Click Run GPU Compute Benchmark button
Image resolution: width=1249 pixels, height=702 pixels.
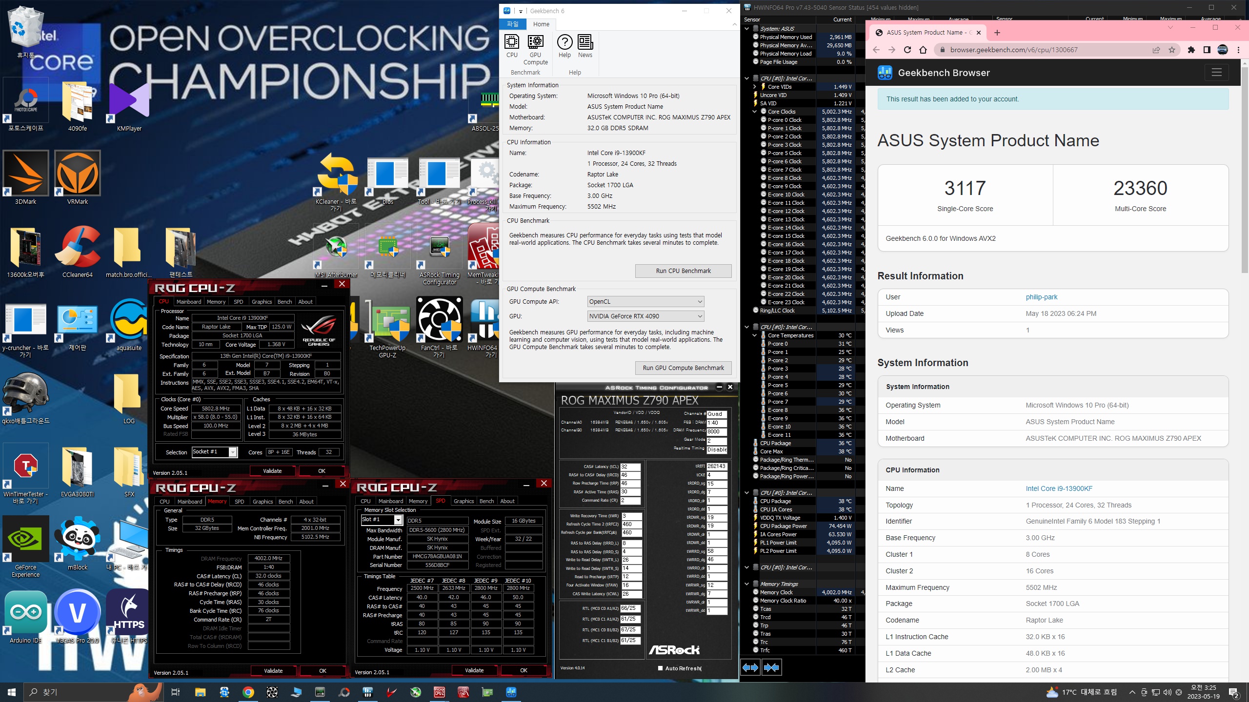click(x=683, y=368)
